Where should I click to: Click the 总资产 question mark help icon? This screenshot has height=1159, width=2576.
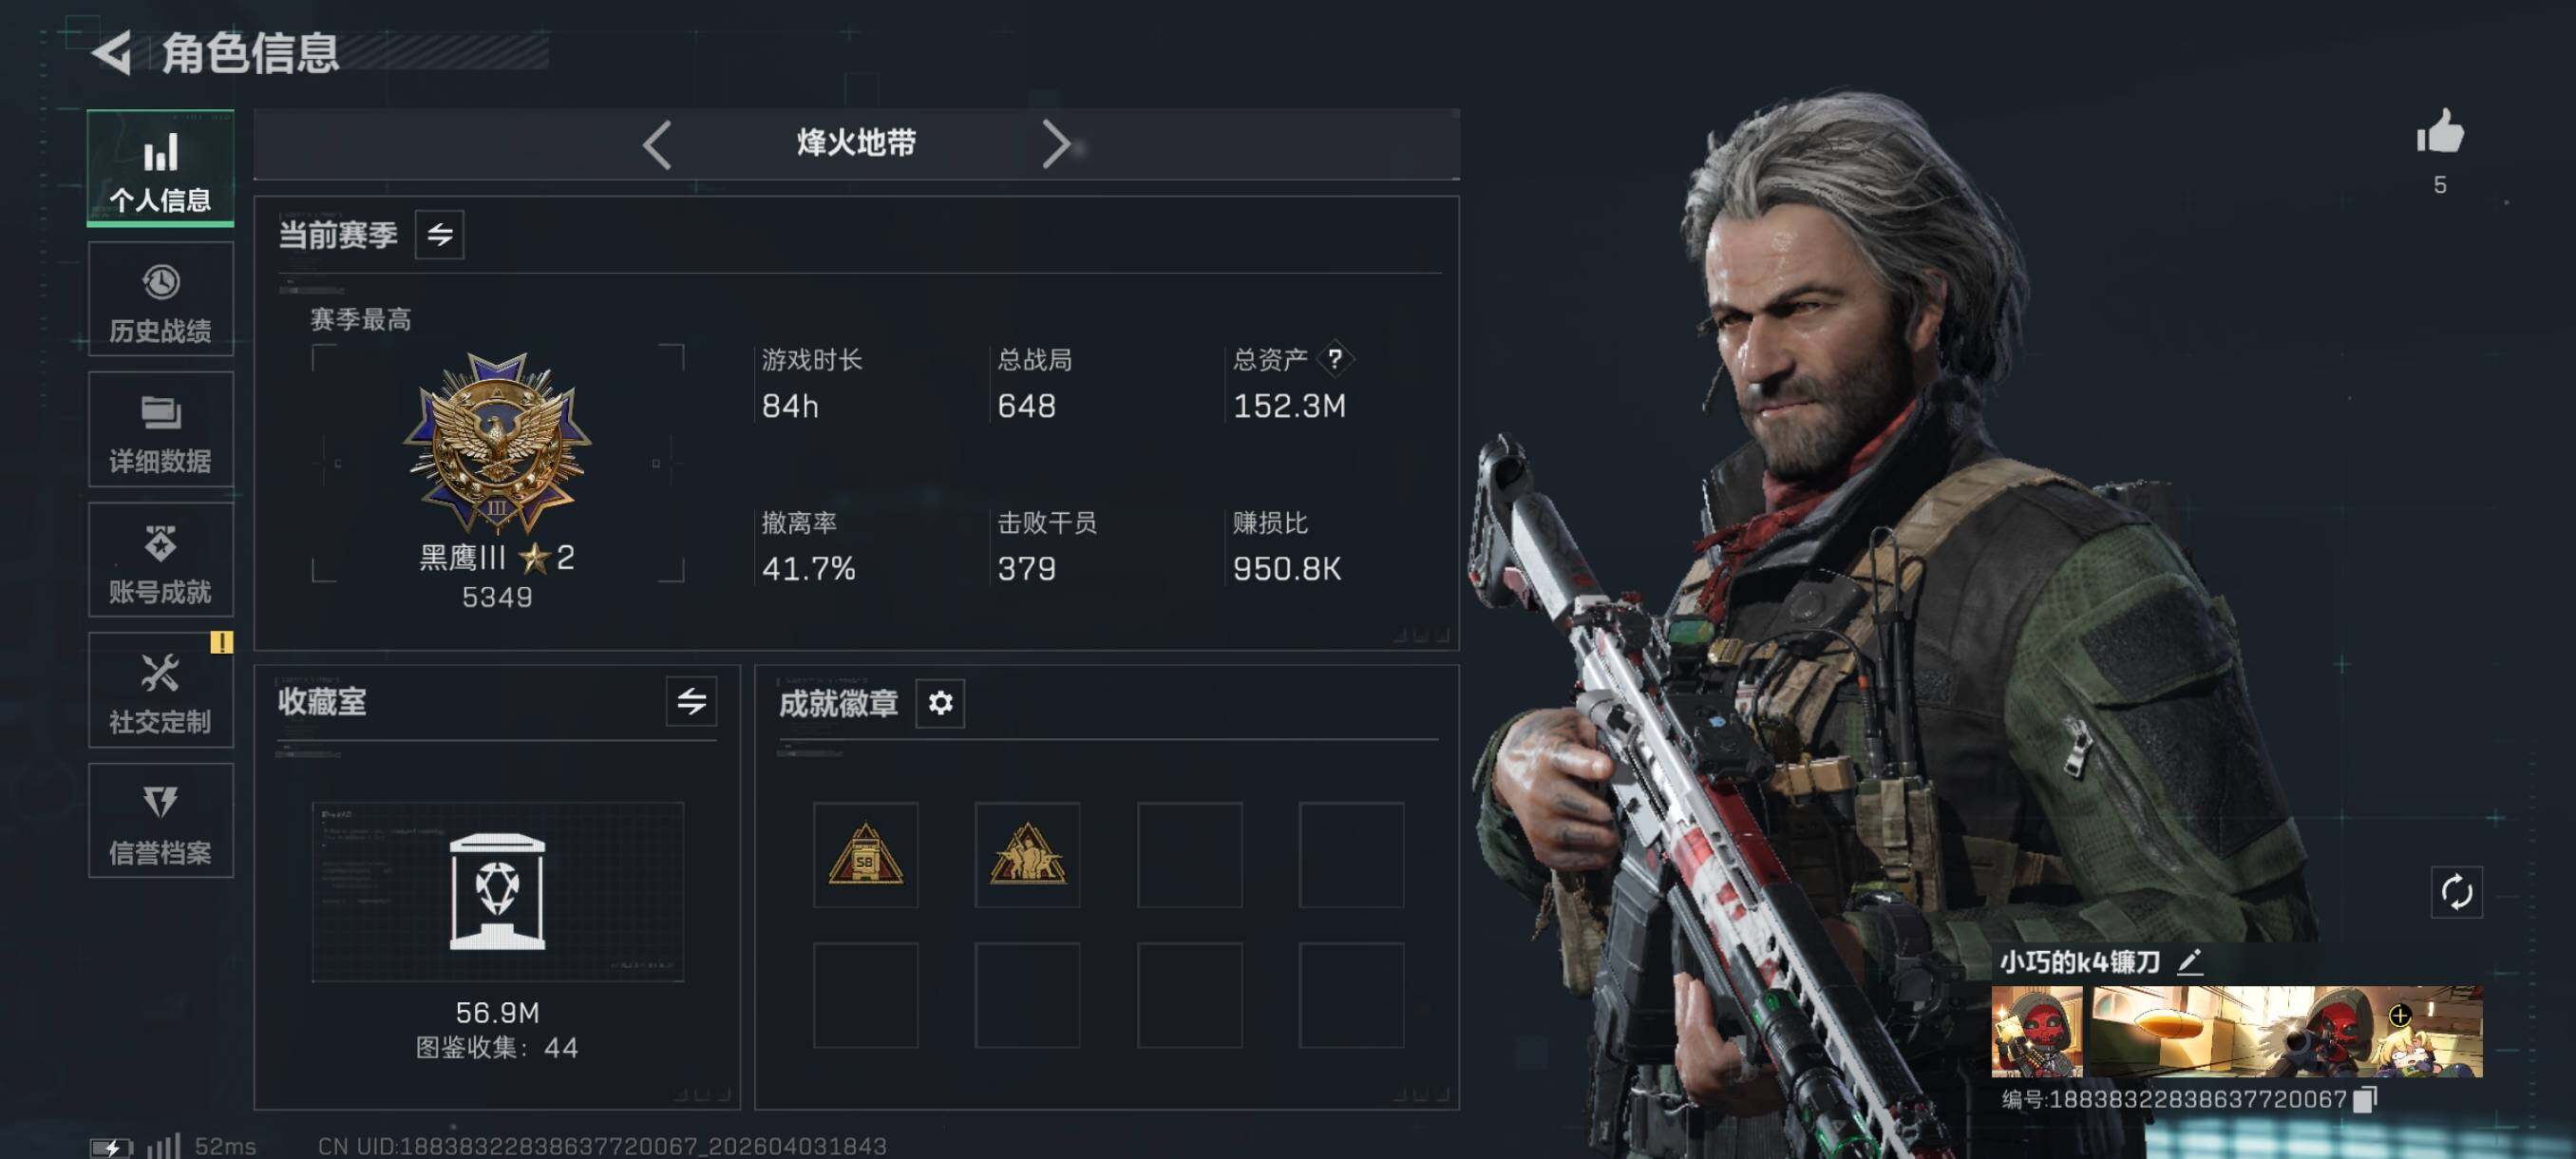(x=1335, y=359)
